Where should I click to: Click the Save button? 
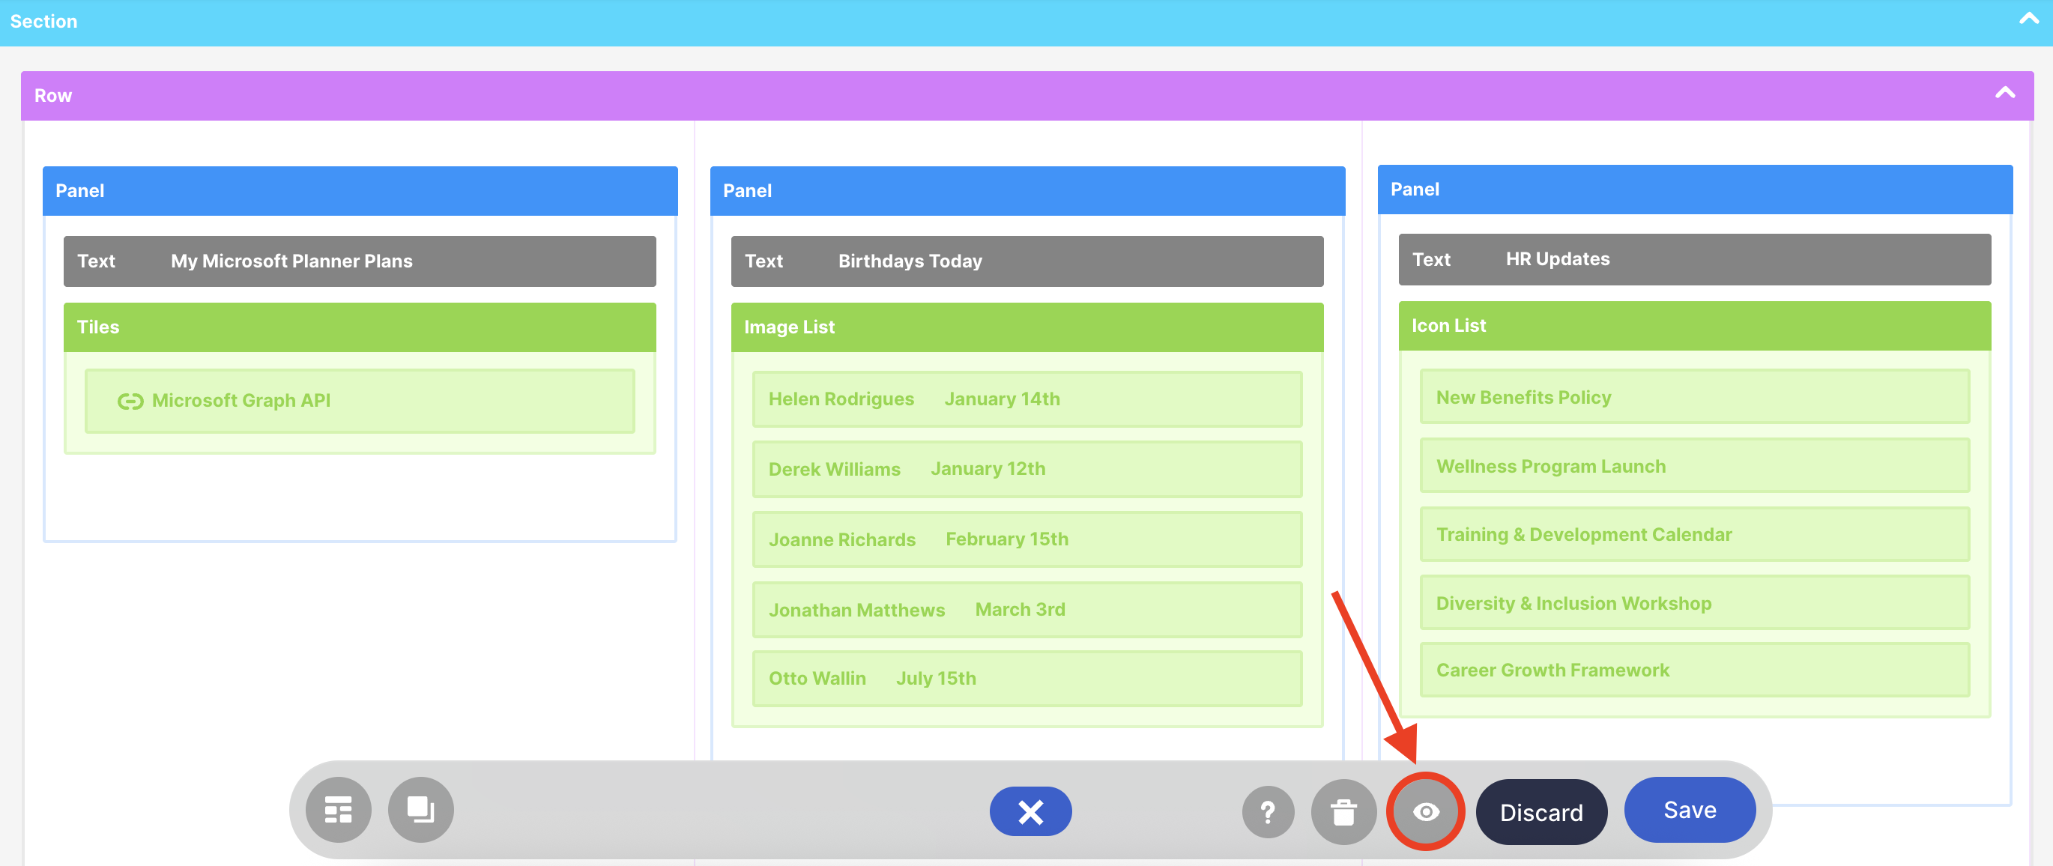click(x=1689, y=809)
